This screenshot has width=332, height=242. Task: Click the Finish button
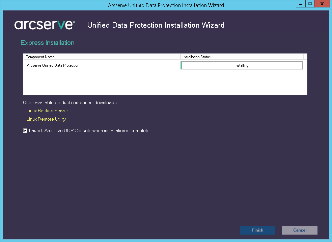(257, 230)
